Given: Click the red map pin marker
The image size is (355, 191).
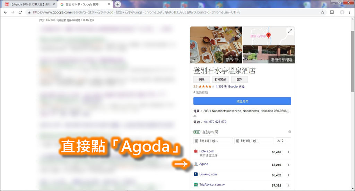Looking at the screenshot, I should point(269,35).
